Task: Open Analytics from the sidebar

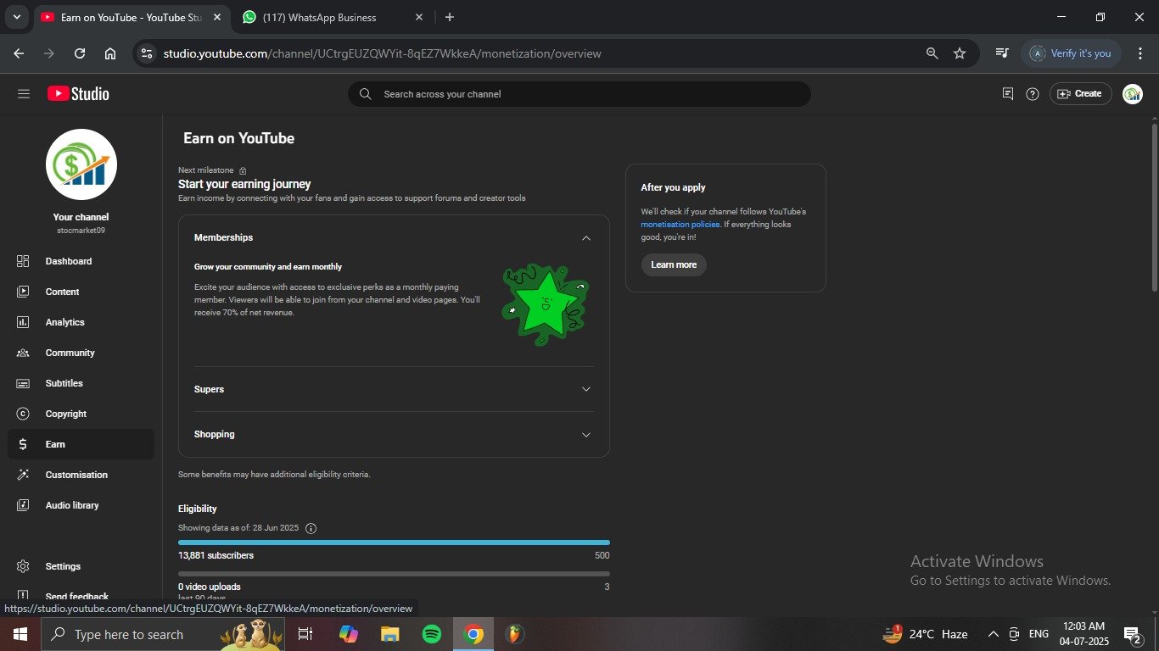Action: (x=81, y=322)
